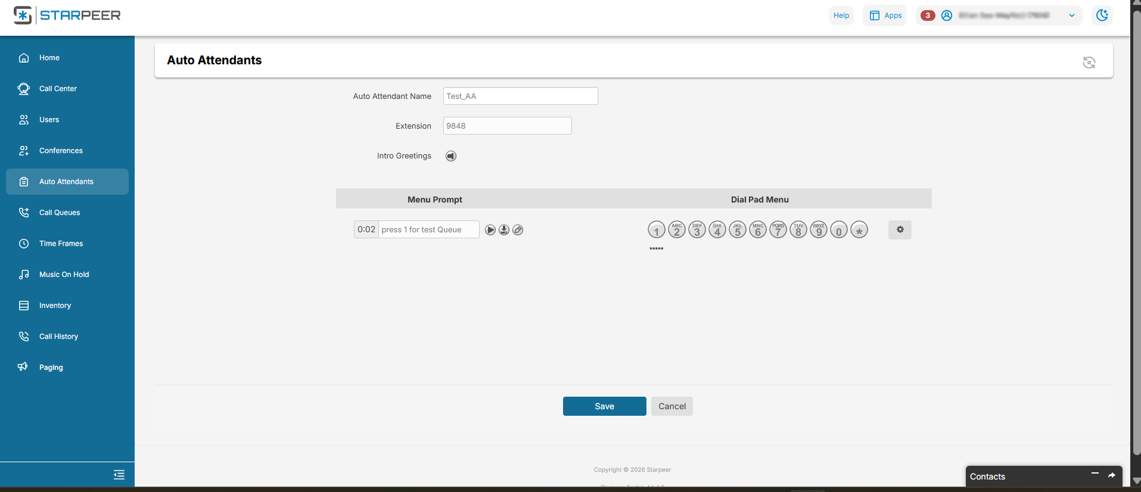Select the star key on dial pad

(859, 230)
